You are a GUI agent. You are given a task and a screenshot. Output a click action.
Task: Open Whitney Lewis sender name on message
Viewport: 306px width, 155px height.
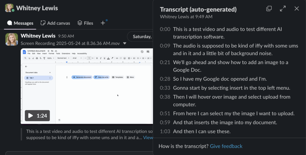coord(38,36)
